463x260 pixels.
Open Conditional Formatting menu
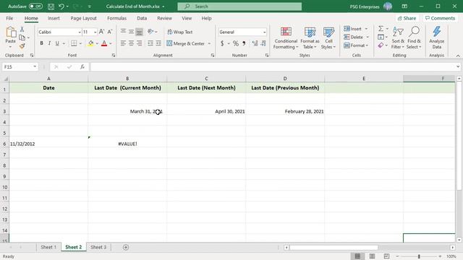point(286,38)
